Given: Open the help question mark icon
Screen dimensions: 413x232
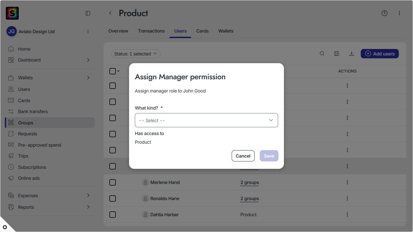Looking at the screenshot, I should pos(384,13).
